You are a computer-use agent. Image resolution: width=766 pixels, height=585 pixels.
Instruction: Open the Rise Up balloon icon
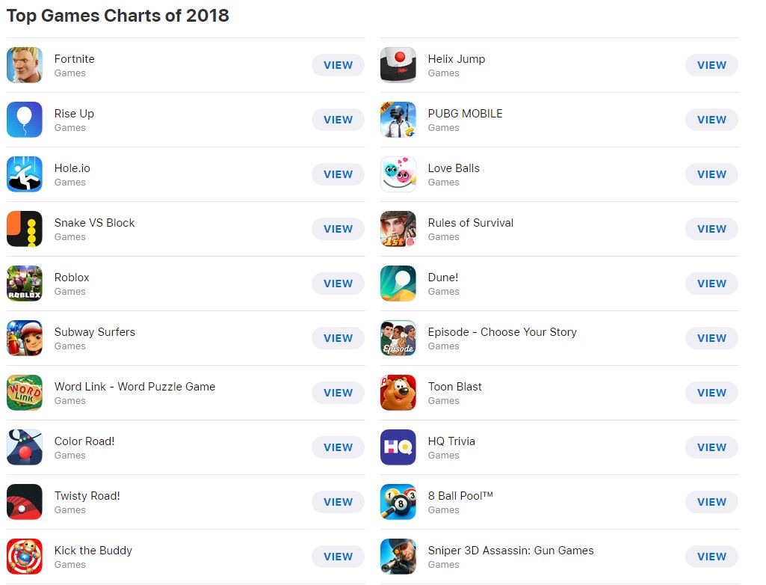pyautogui.click(x=25, y=120)
